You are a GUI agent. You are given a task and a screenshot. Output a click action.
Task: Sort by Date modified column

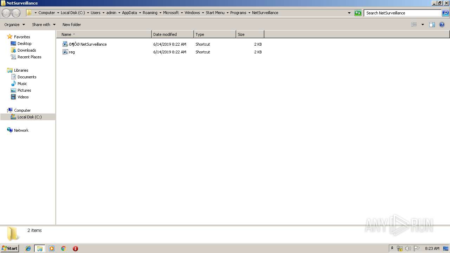click(173, 34)
